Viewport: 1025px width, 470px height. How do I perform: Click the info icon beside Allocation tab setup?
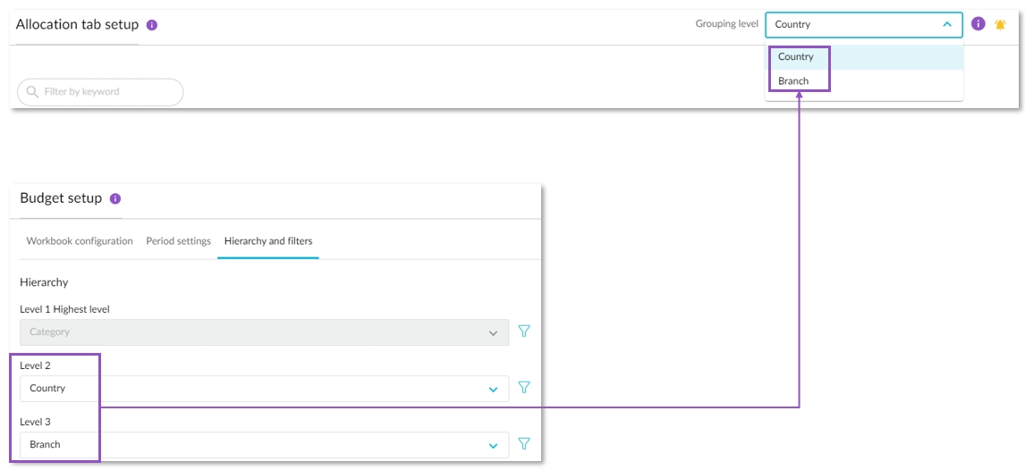point(152,25)
